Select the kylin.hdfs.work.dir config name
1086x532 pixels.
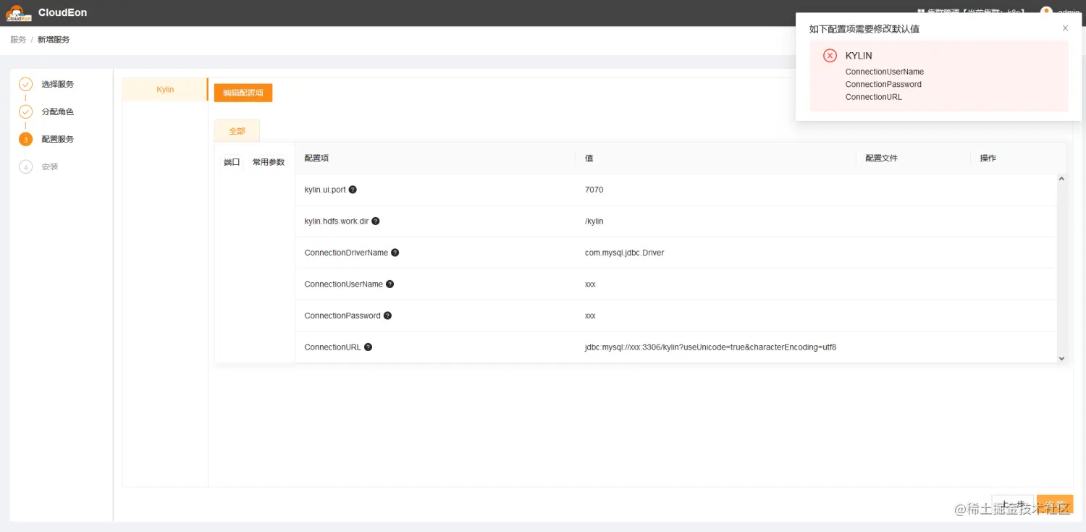(x=337, y=221)
